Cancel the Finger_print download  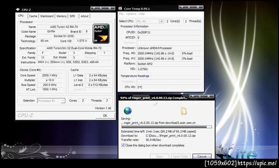202,156
